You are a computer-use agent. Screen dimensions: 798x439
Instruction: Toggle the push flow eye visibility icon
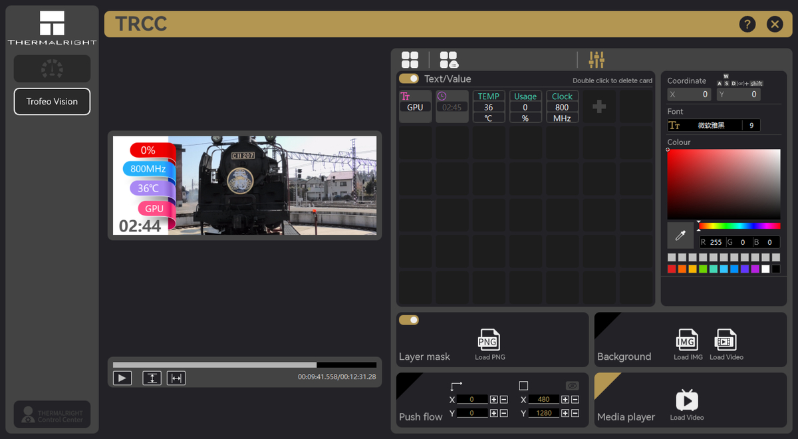coord(572,386)
